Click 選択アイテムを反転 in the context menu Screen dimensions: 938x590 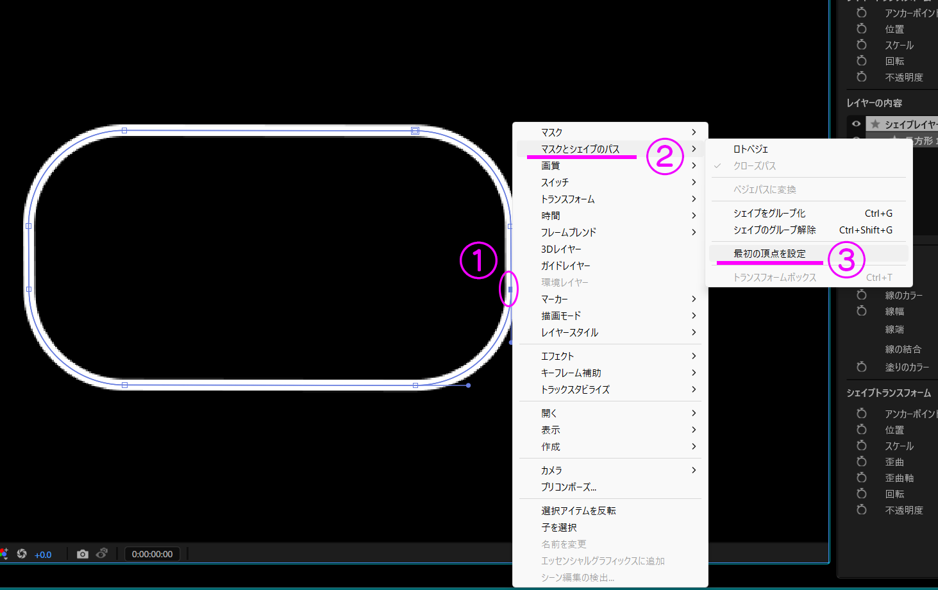click(x=578, y=510)
